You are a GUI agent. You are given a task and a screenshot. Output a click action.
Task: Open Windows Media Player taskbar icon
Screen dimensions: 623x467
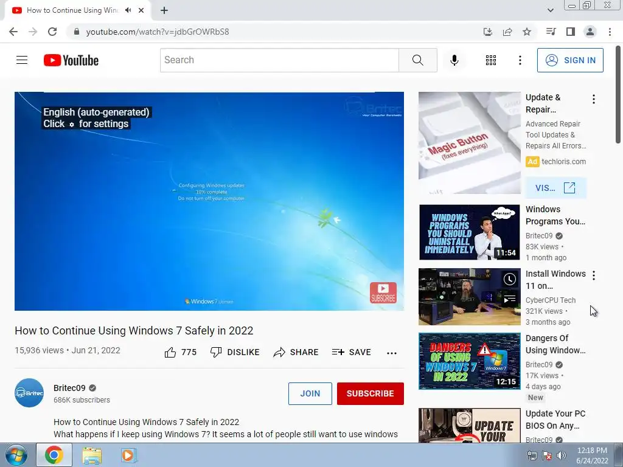pos(128,455)
